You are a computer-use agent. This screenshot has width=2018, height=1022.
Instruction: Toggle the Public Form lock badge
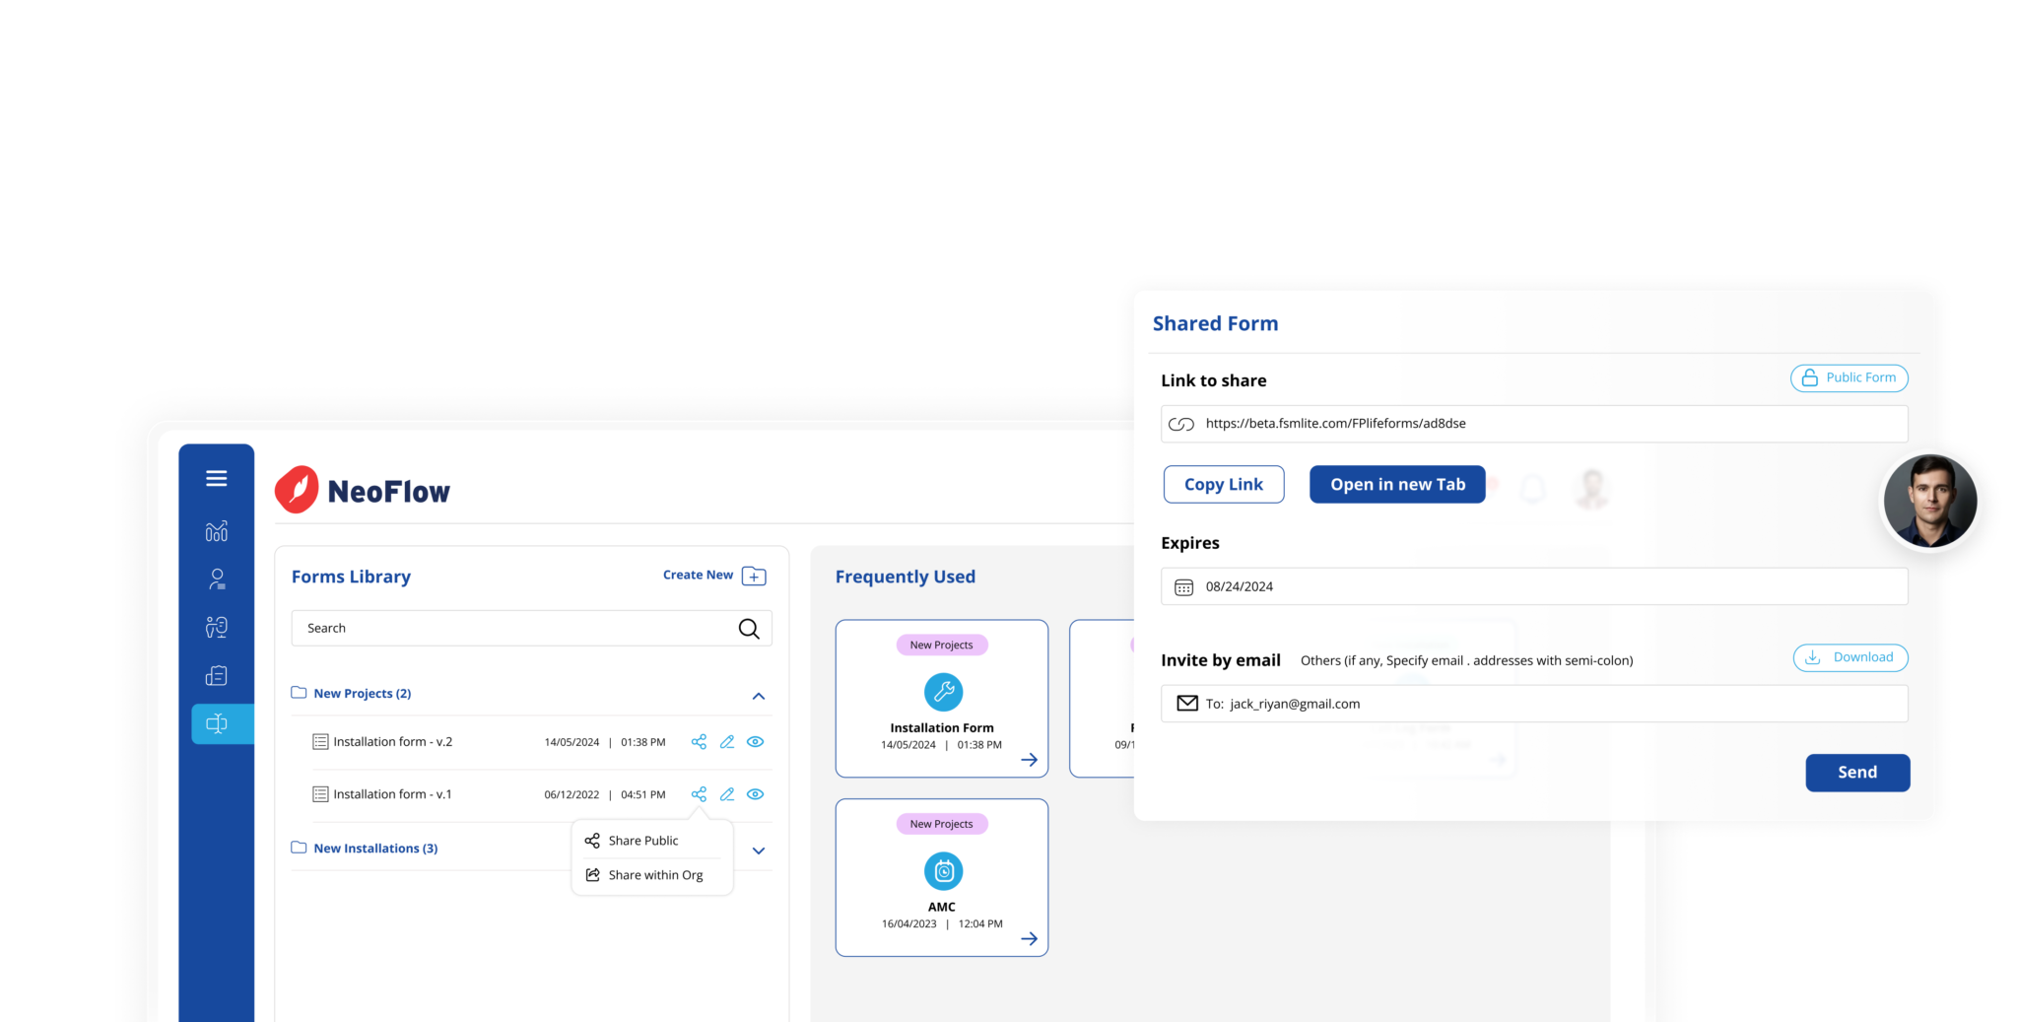coord(1849,378)
